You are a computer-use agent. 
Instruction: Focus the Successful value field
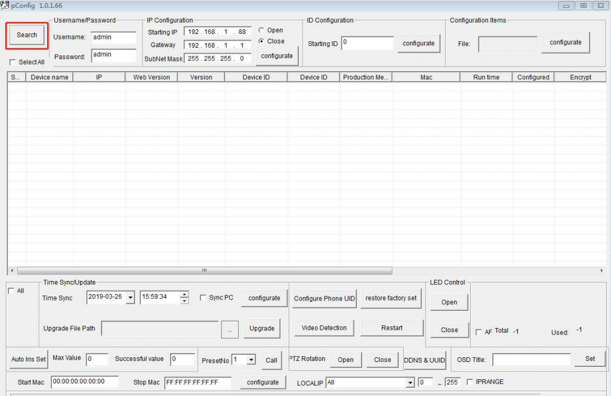pyautogui.click(x=183, y=359)
